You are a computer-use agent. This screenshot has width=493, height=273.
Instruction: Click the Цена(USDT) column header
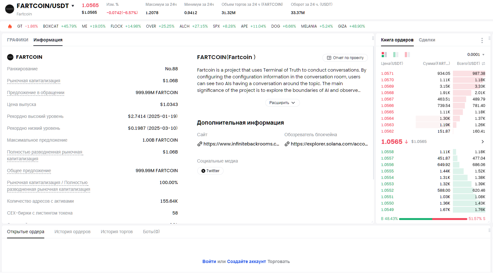click(x=392, y=64)
